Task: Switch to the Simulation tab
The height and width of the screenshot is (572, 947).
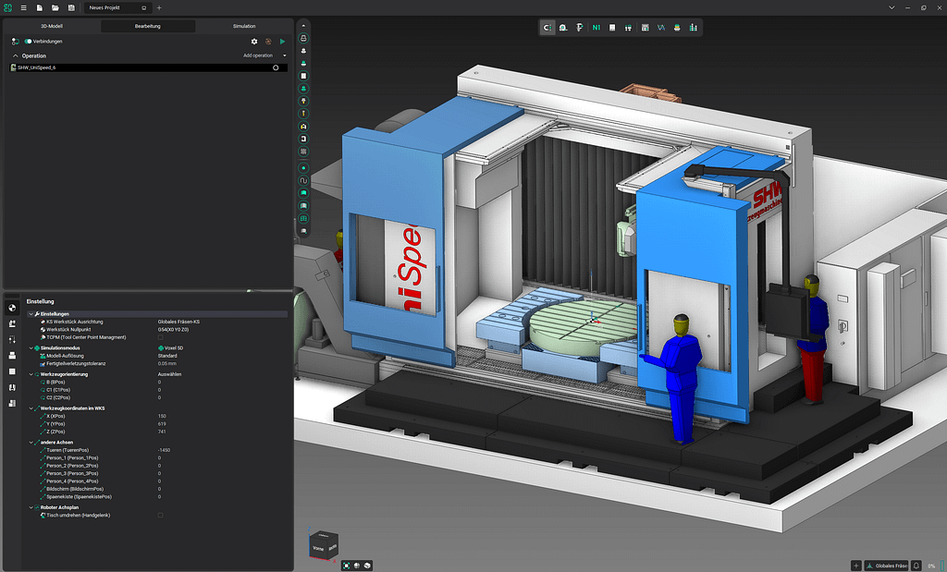Action: pyautogui.click(x=244, y=26)
